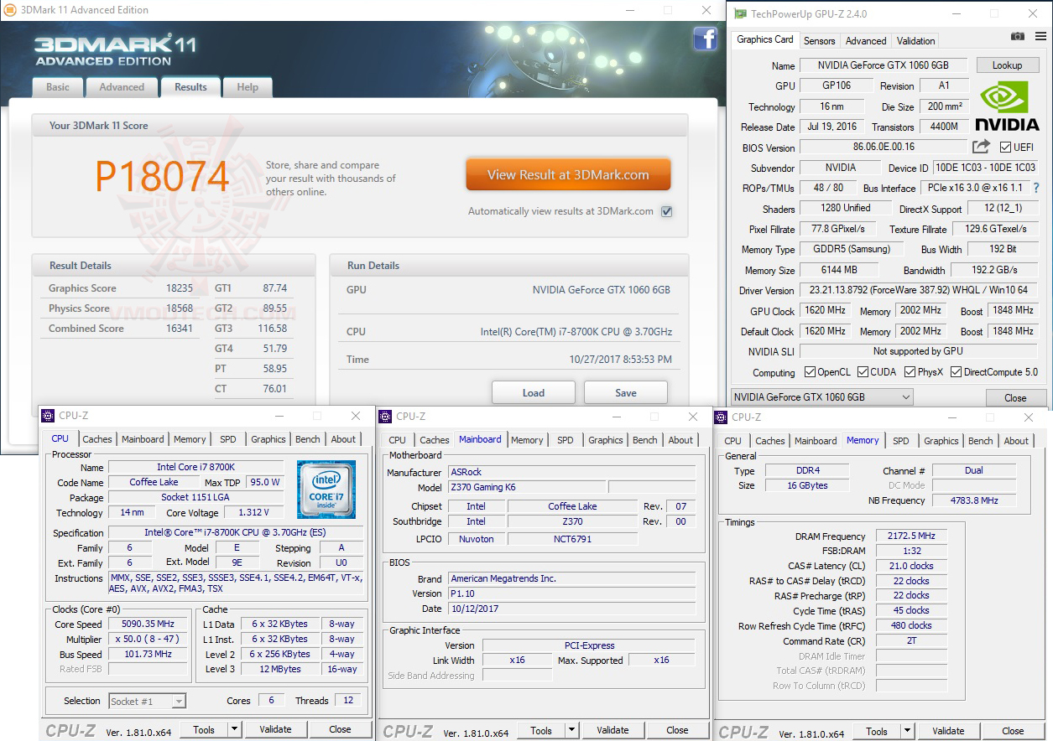The height and width of the screenshot is (741, 1053).
Task: Click the 3DMark 11 icon in title bar
Action: coord(11,9)
